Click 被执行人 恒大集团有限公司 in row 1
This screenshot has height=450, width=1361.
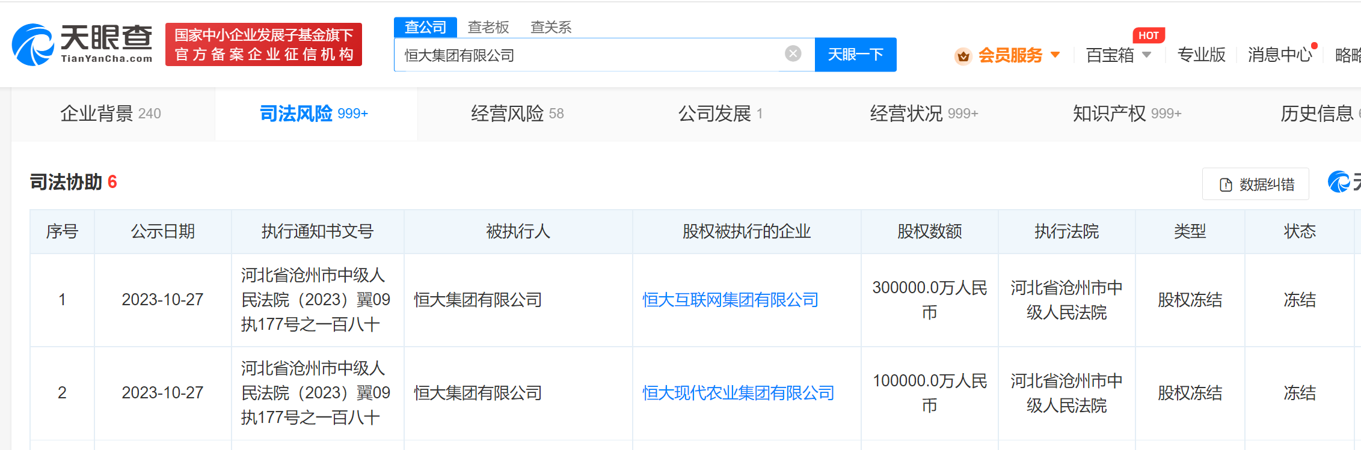478,300
